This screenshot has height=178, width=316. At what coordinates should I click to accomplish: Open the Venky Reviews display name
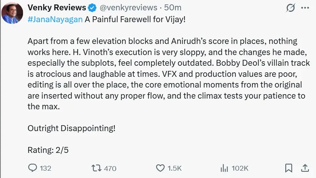[x=57, y=8]
